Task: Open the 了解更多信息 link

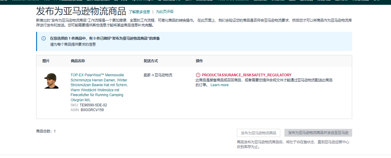Action: 139,12
